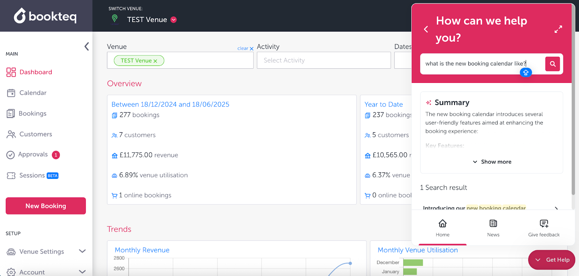Click the '5 customers' stat
The image size is (579, 276).
click(390, 135)
